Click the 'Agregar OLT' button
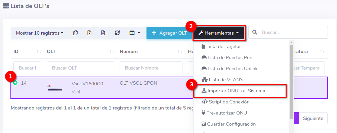The image size is (337, 133). (169, 33)
